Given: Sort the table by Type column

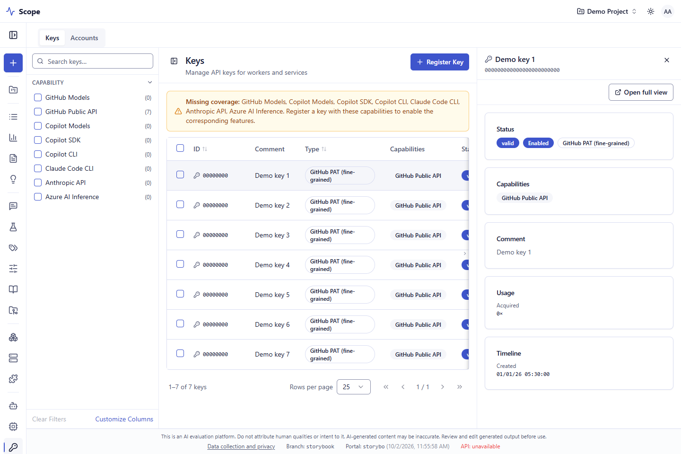Looking at the screenshot, I should [x=316, y=149].
